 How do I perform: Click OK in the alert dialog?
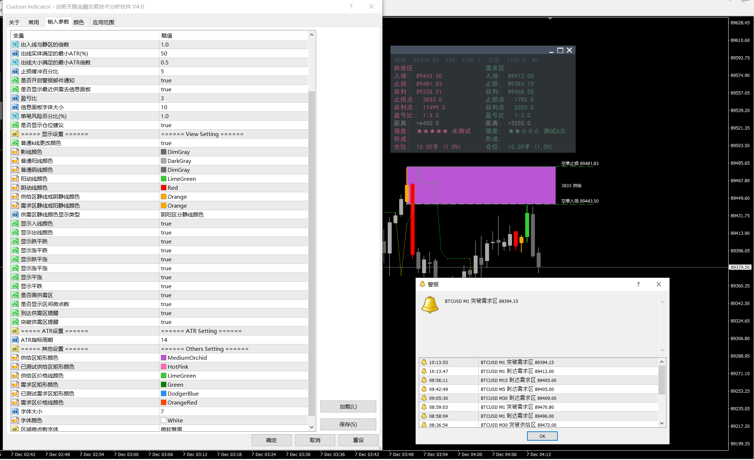pyautogui.click(x=542, y=436)
